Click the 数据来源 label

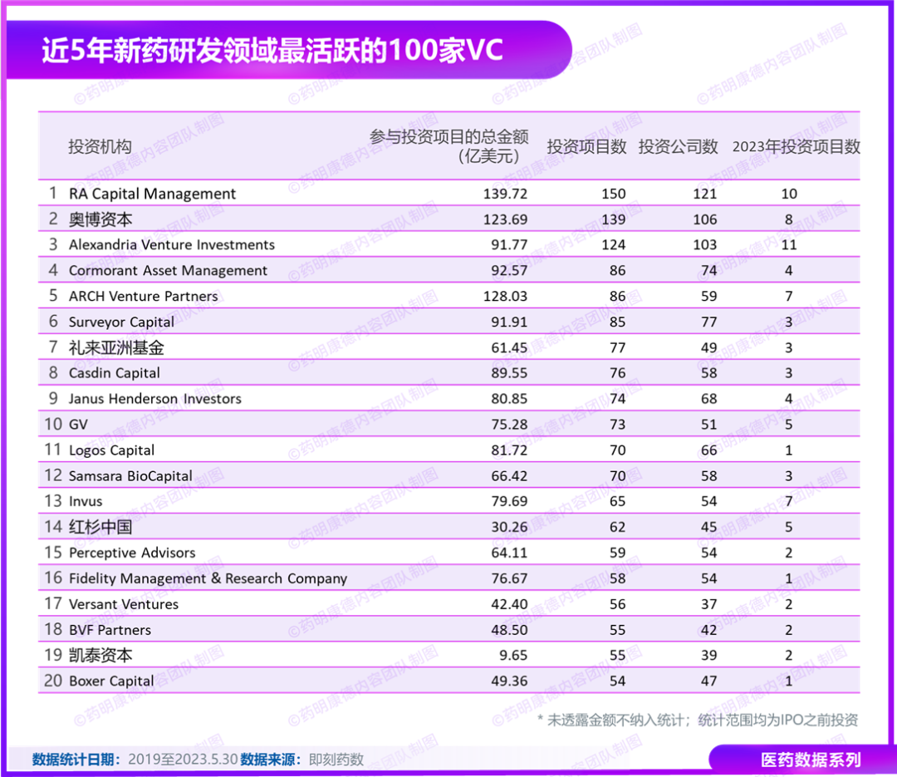pos(271,760)
